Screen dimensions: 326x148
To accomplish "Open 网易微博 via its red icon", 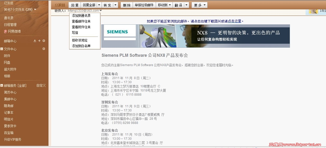I will (x=5, y=31).
